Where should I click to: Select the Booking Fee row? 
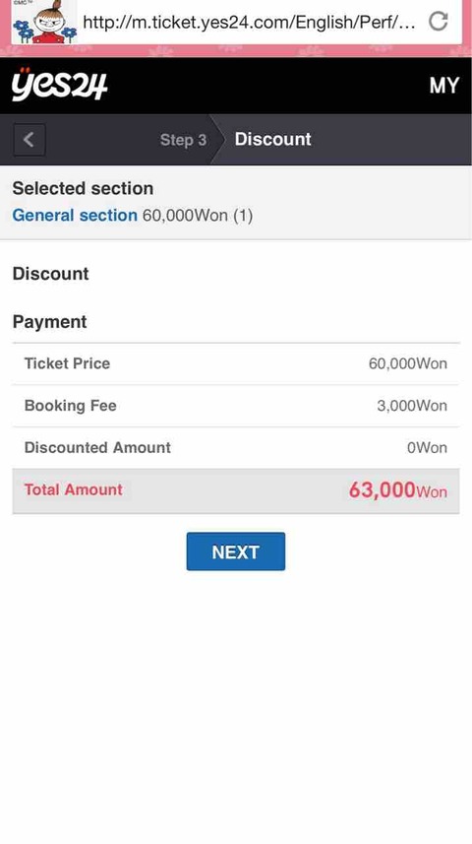[235, 406]
